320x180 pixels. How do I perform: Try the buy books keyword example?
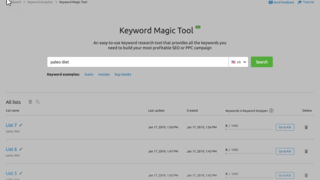point(123,74)
